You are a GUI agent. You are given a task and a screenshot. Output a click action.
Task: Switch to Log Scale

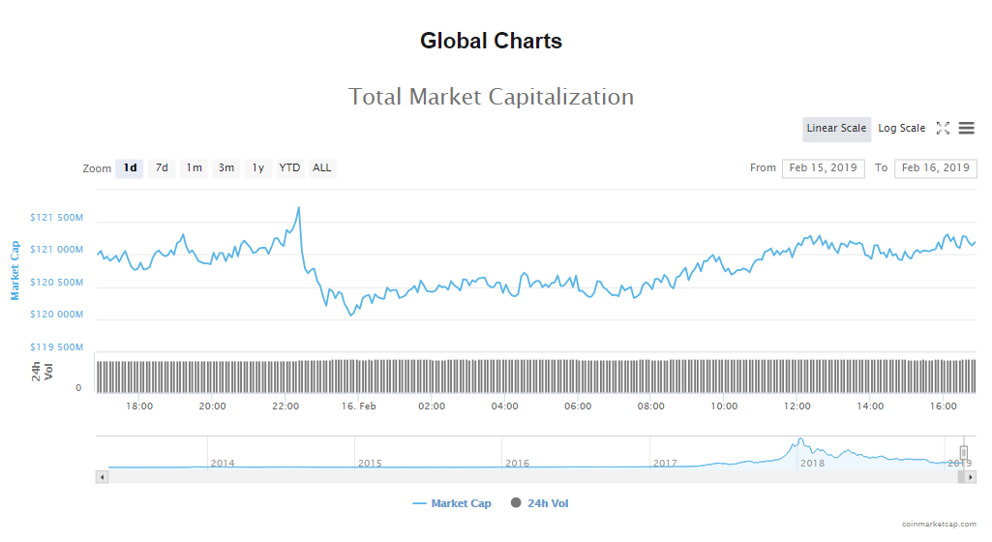[x=901, y=129]
